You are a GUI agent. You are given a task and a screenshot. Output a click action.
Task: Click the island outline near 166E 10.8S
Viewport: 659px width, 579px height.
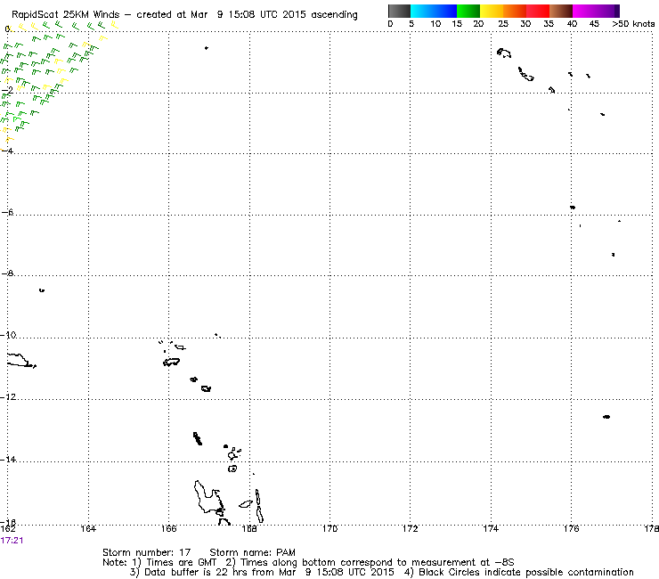172,362
